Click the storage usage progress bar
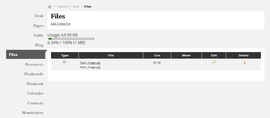Viewport: 270px width, 118px height. click(71, 39)
